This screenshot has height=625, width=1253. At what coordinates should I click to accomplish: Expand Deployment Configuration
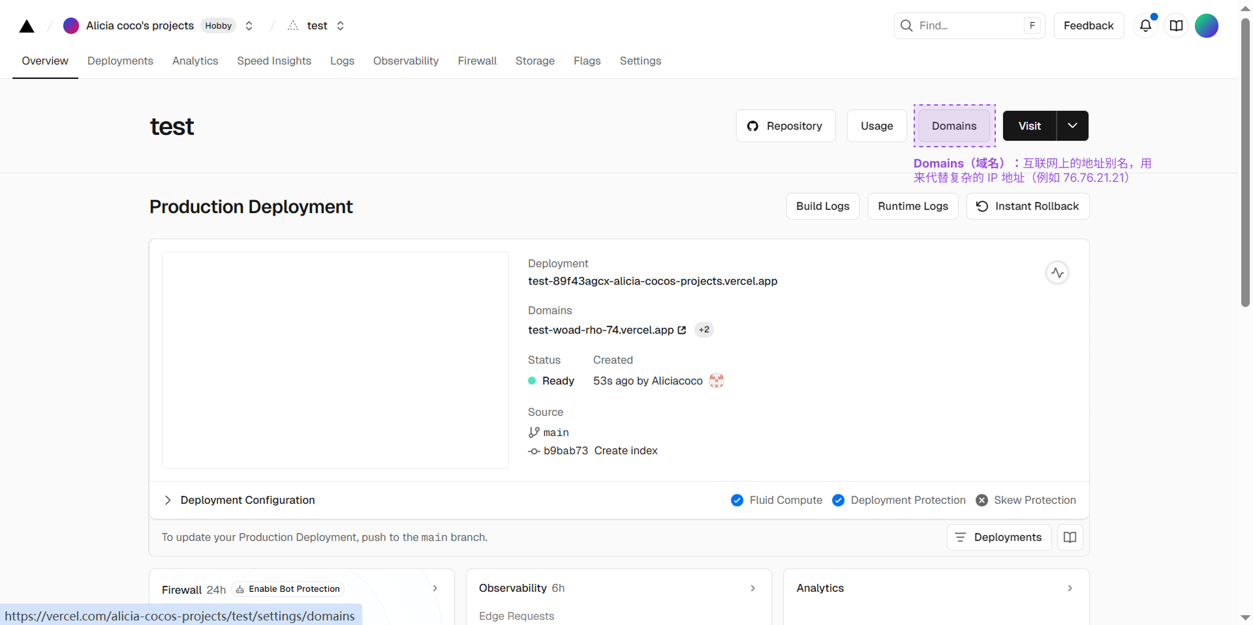point(239,500)
